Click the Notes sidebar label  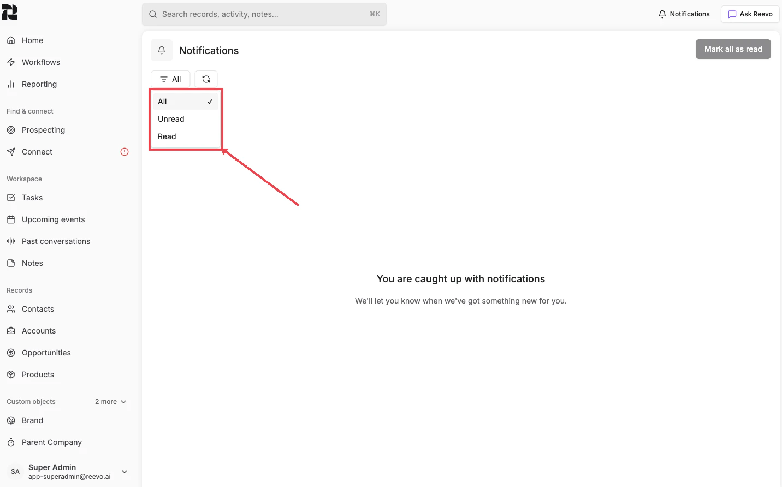(32, 263)
